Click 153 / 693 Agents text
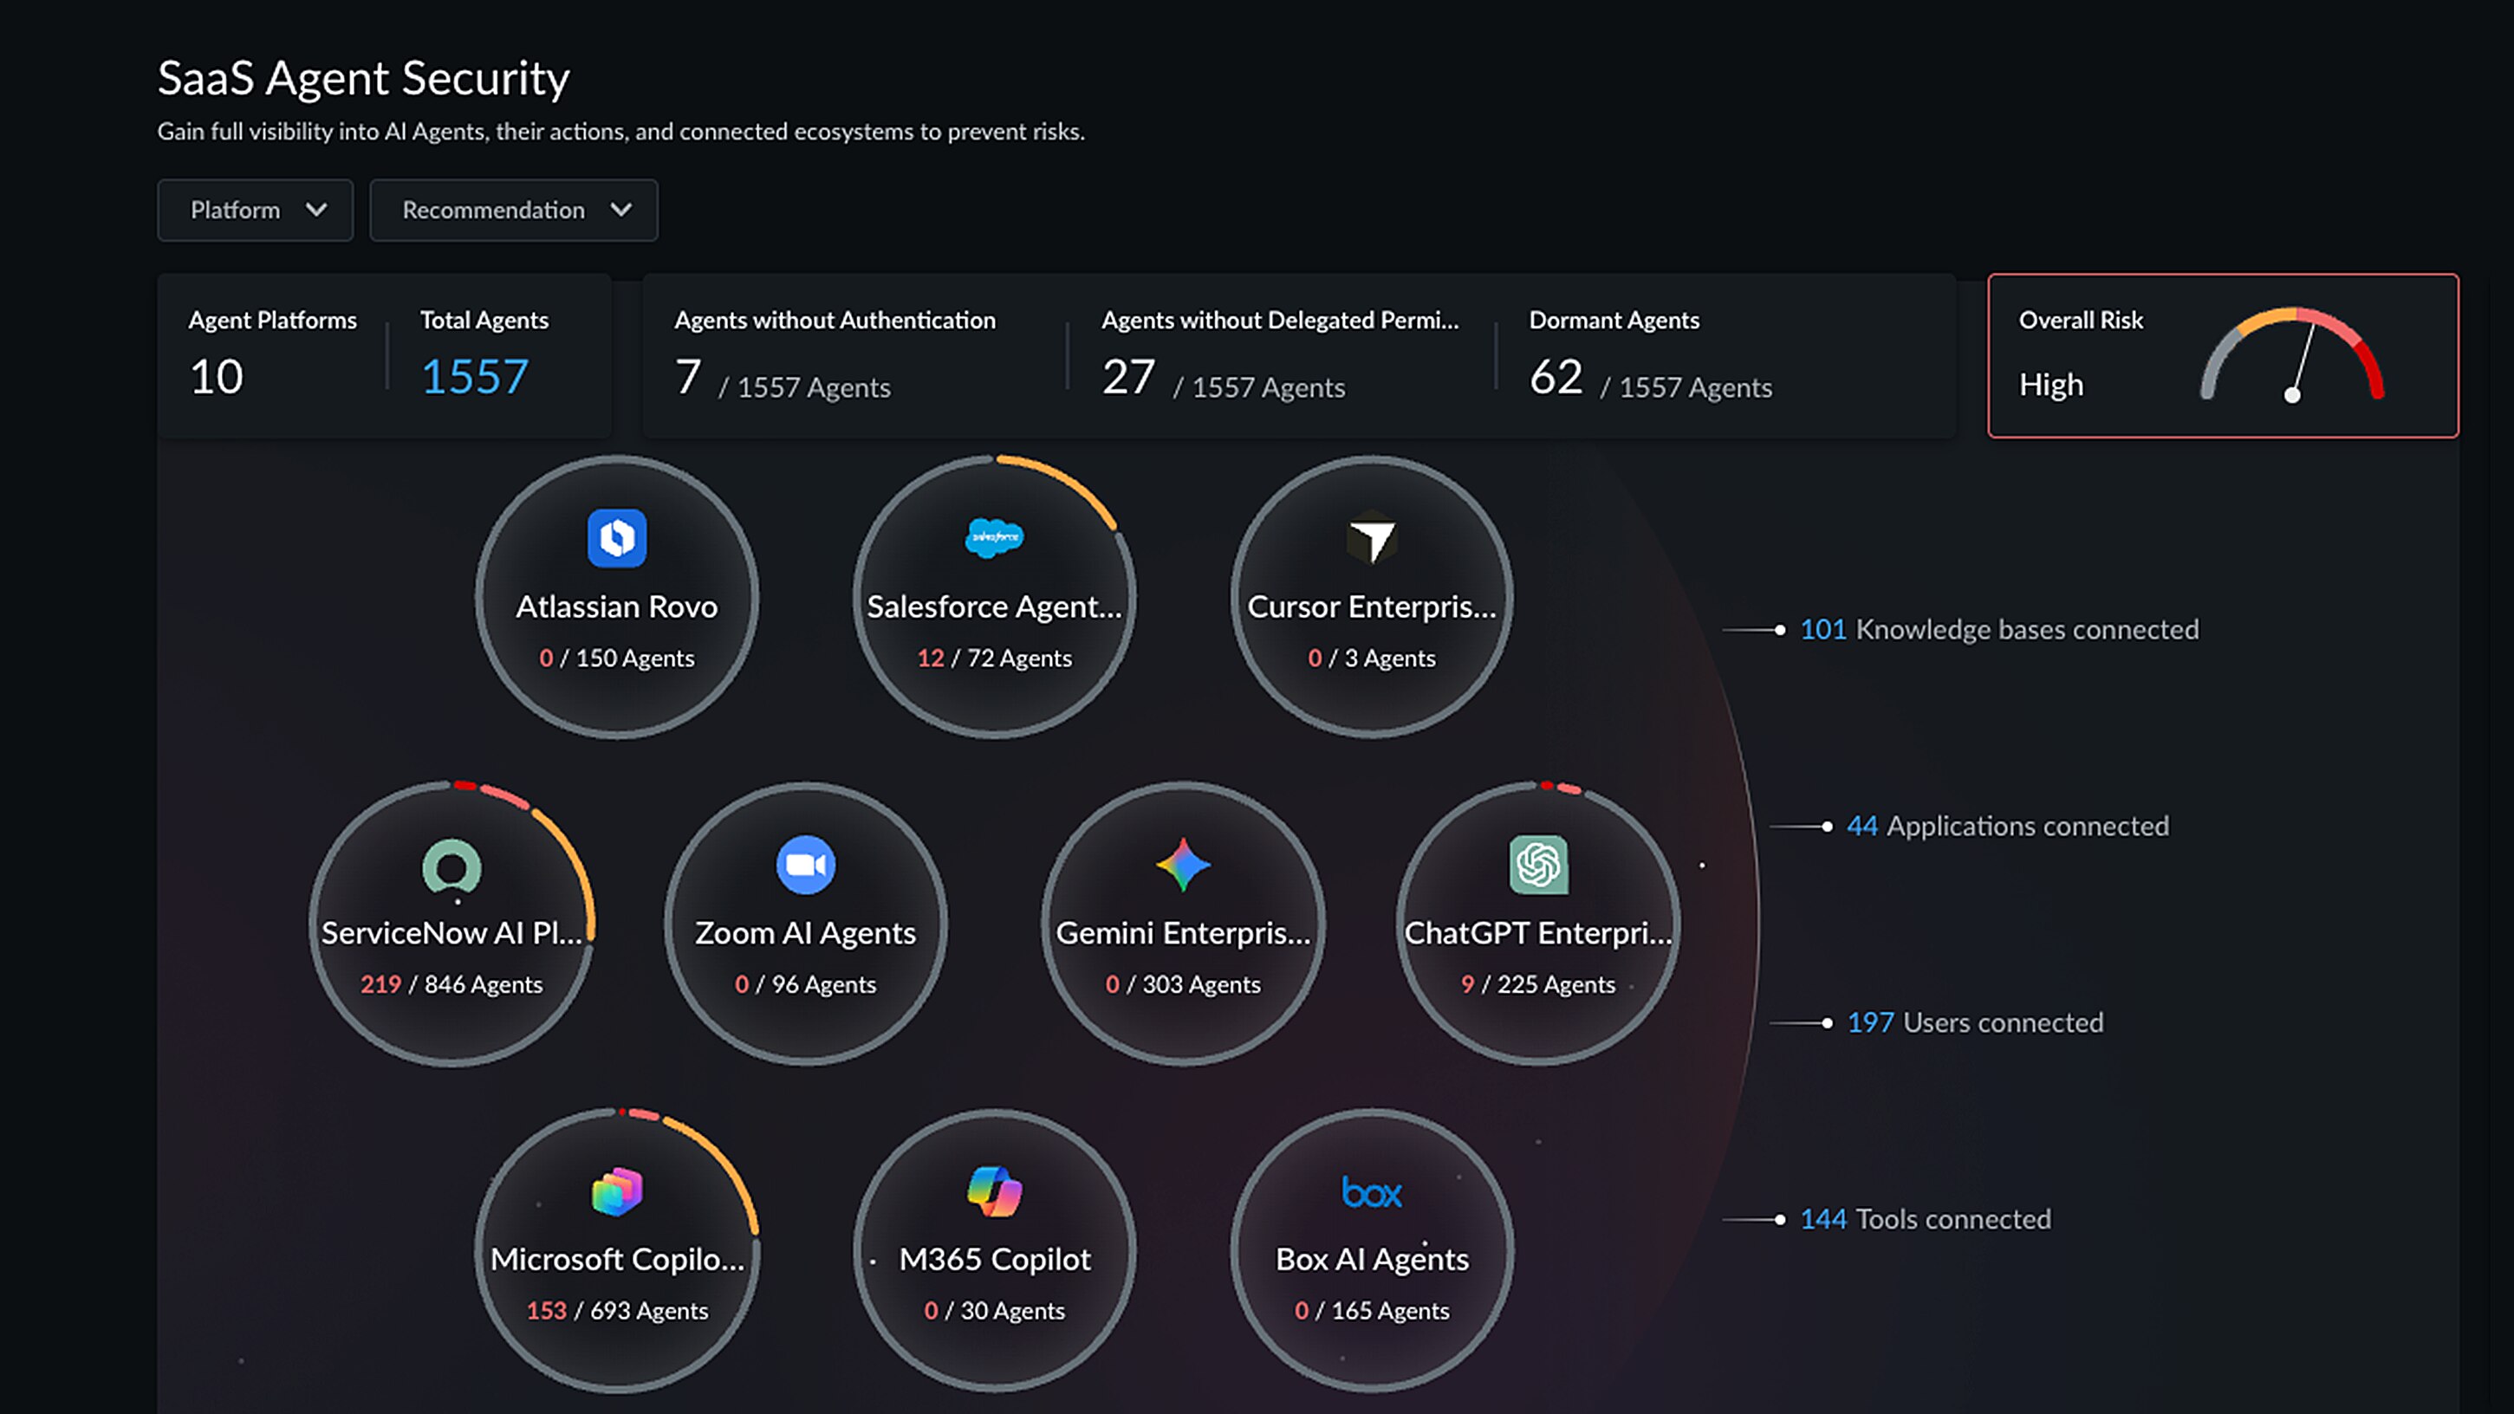 point(617,1312)
